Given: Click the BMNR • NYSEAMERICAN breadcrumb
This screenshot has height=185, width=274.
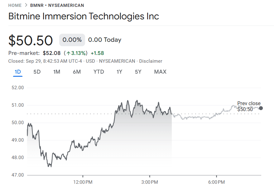Looking at the screenshot, I should [57, 5].
